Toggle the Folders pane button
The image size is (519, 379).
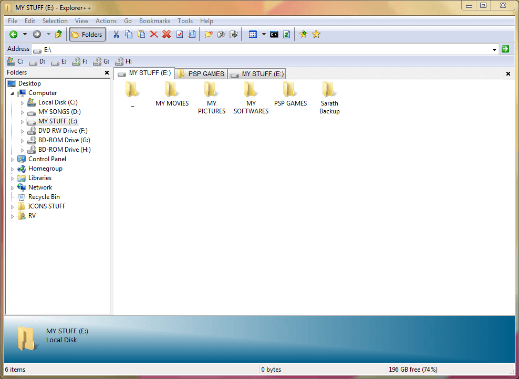point(87,35)
